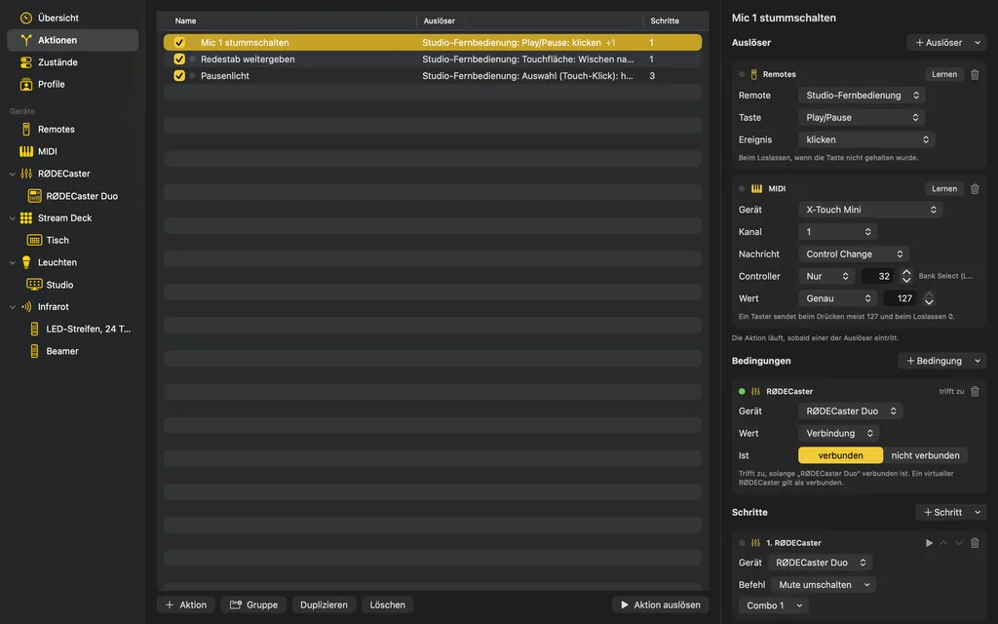
Task: Open the Nachricht Control Change dropdown
Action: tap(854, 254)
